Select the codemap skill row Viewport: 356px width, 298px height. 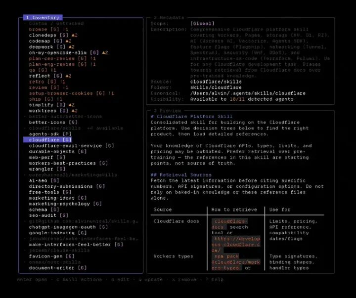[50, 41]
